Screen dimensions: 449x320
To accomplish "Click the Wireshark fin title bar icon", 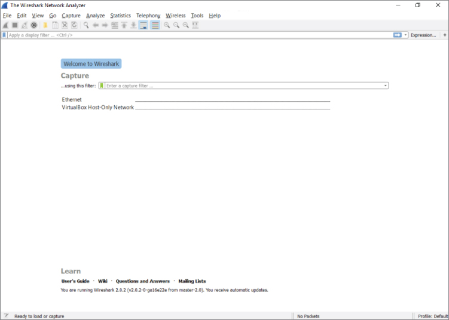I will 5,5.
